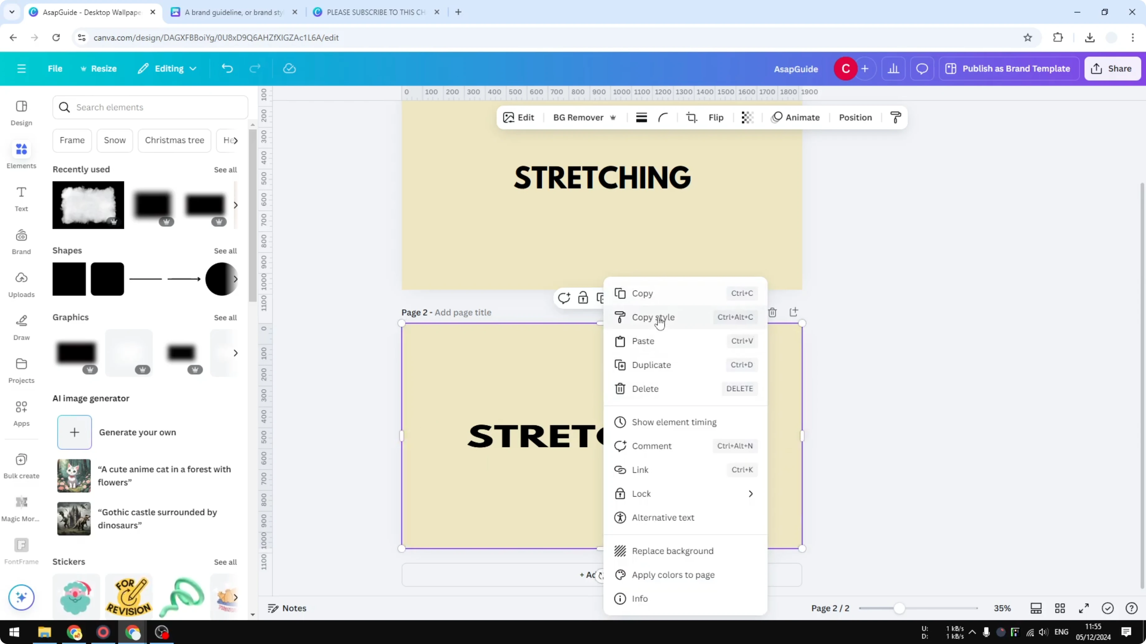
Task: Open the Brand panel
Action: (x=21, y=242)
